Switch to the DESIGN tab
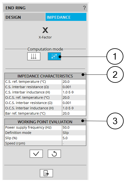 (x=25, y=17)
